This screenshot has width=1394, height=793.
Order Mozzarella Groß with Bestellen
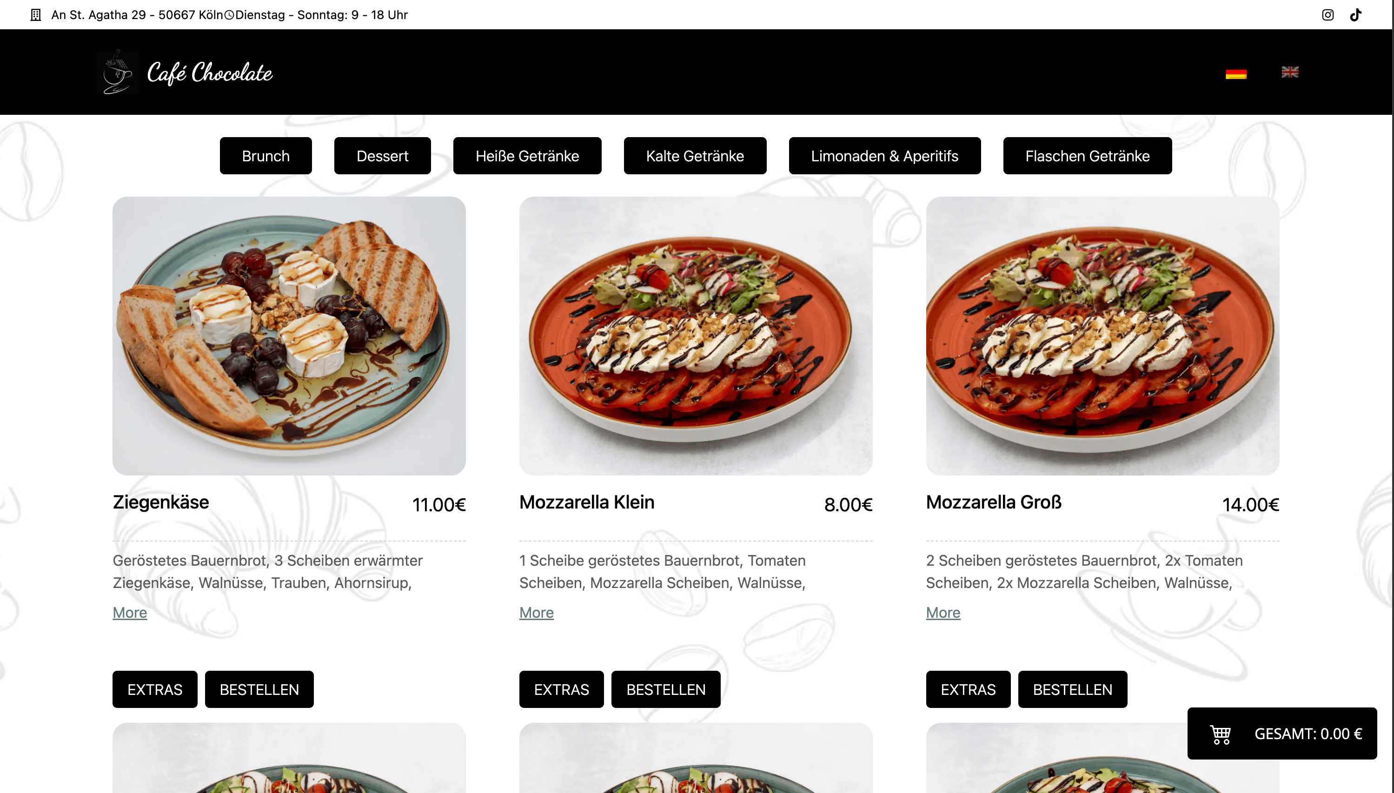1073,689
